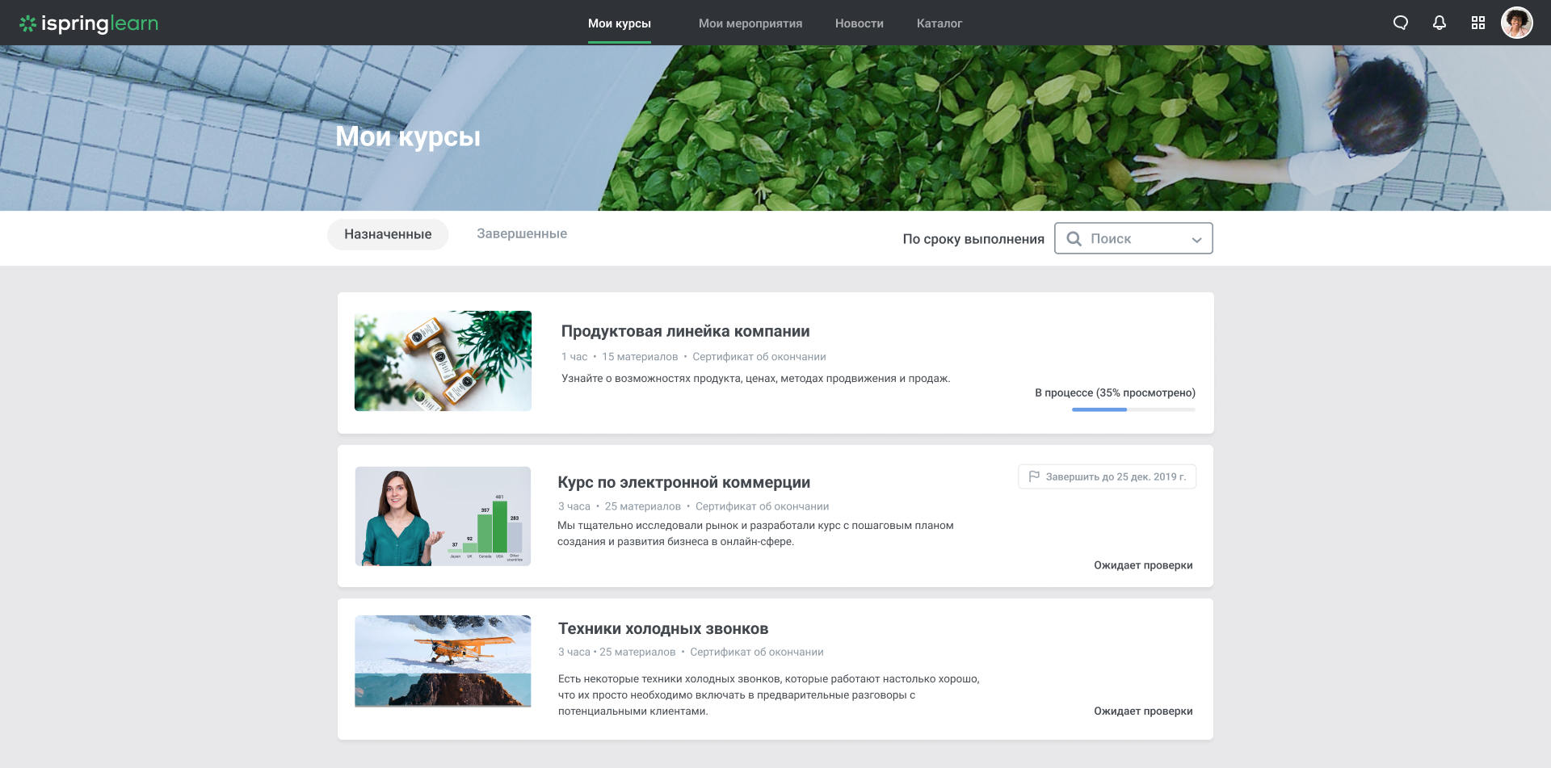Click the search magnifier in the search box
Screen dimensions: 1551x768
1073,238
